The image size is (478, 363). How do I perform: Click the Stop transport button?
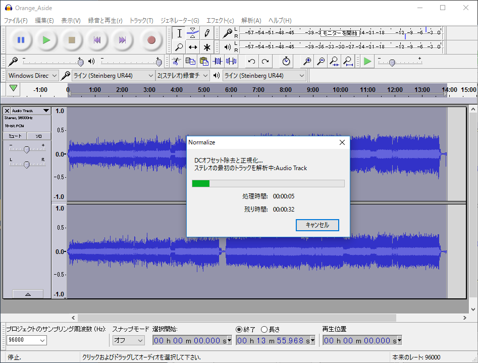72,40
